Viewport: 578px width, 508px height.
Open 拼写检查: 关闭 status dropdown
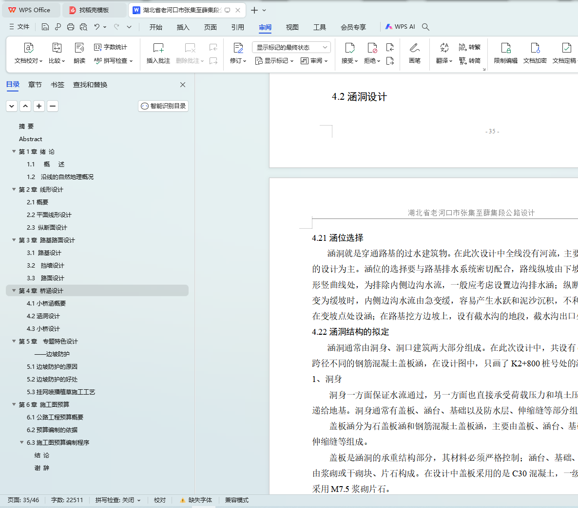(118, 500)
